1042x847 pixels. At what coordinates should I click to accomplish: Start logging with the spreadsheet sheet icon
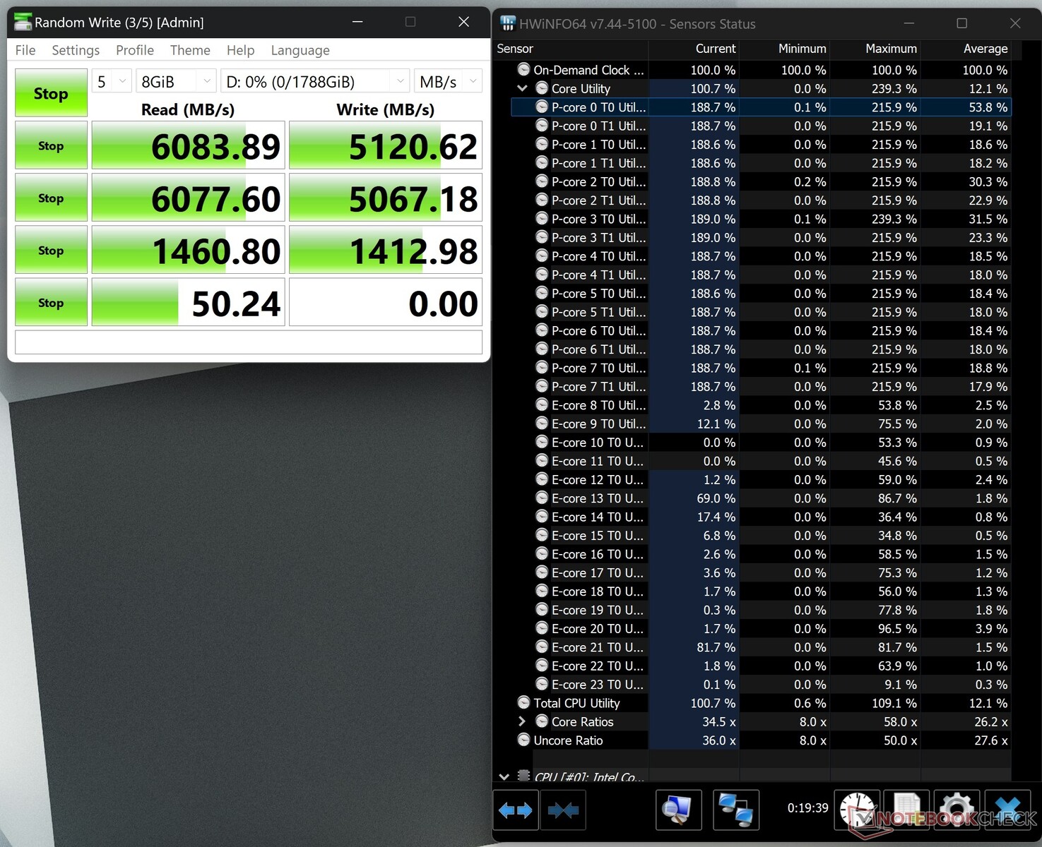coord(906,810)
